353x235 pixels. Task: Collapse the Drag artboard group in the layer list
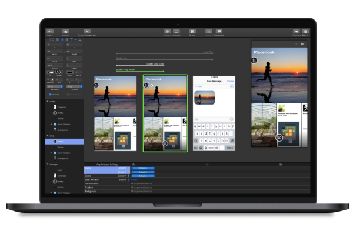tap(48, 136)
